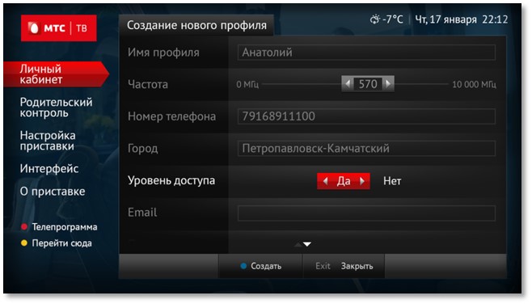The height and width of the screenshot is (304, 532).
Task: Click the grey scroll-up triangle
Action: (298, 244)
